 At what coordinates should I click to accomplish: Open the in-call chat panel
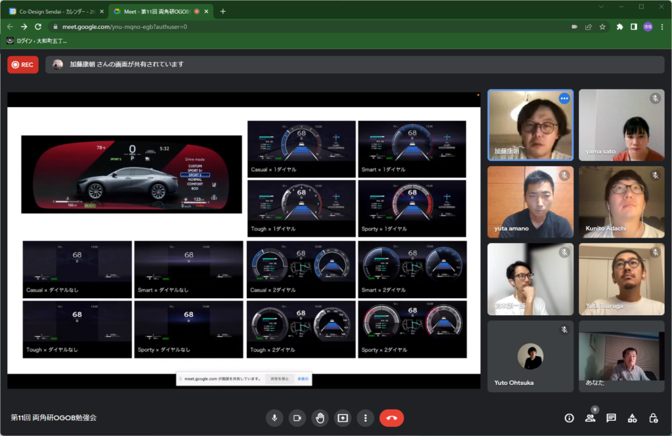click(611, 418)
